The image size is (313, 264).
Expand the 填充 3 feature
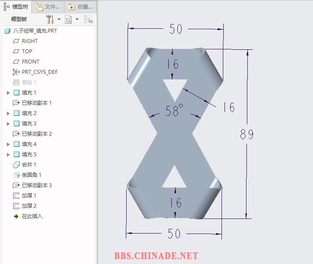click(x=8, y=124)
